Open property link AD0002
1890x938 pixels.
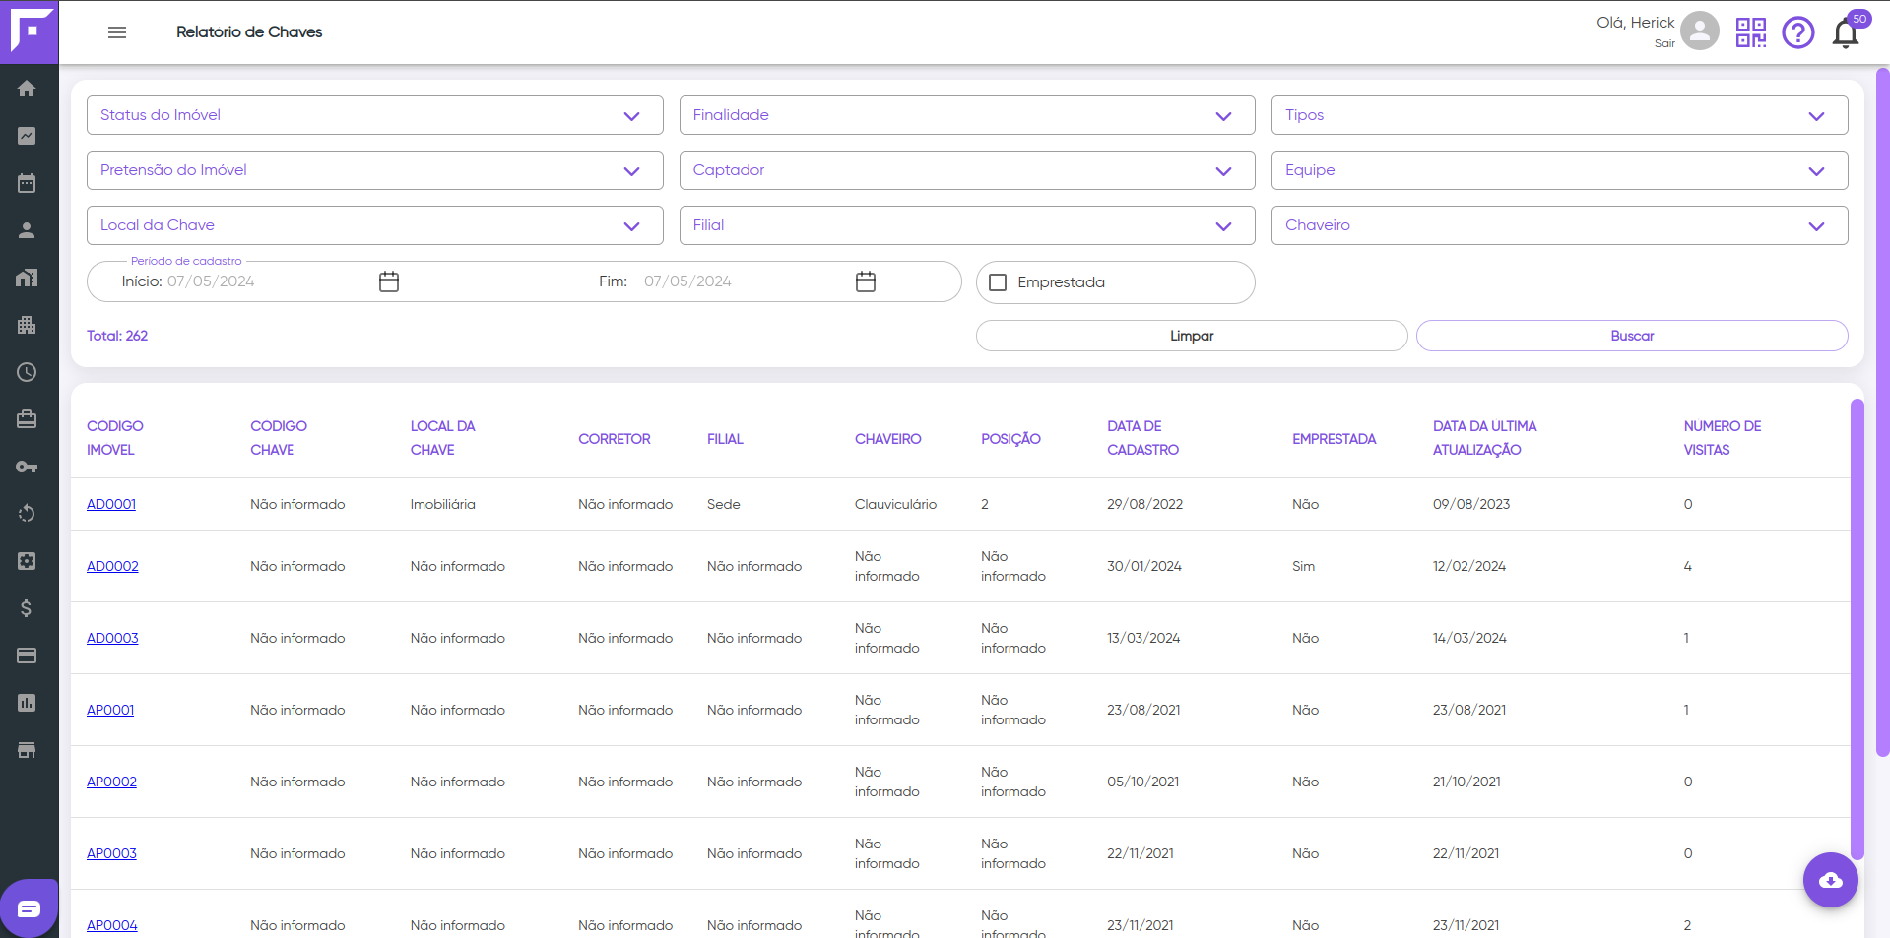point(112,566)
